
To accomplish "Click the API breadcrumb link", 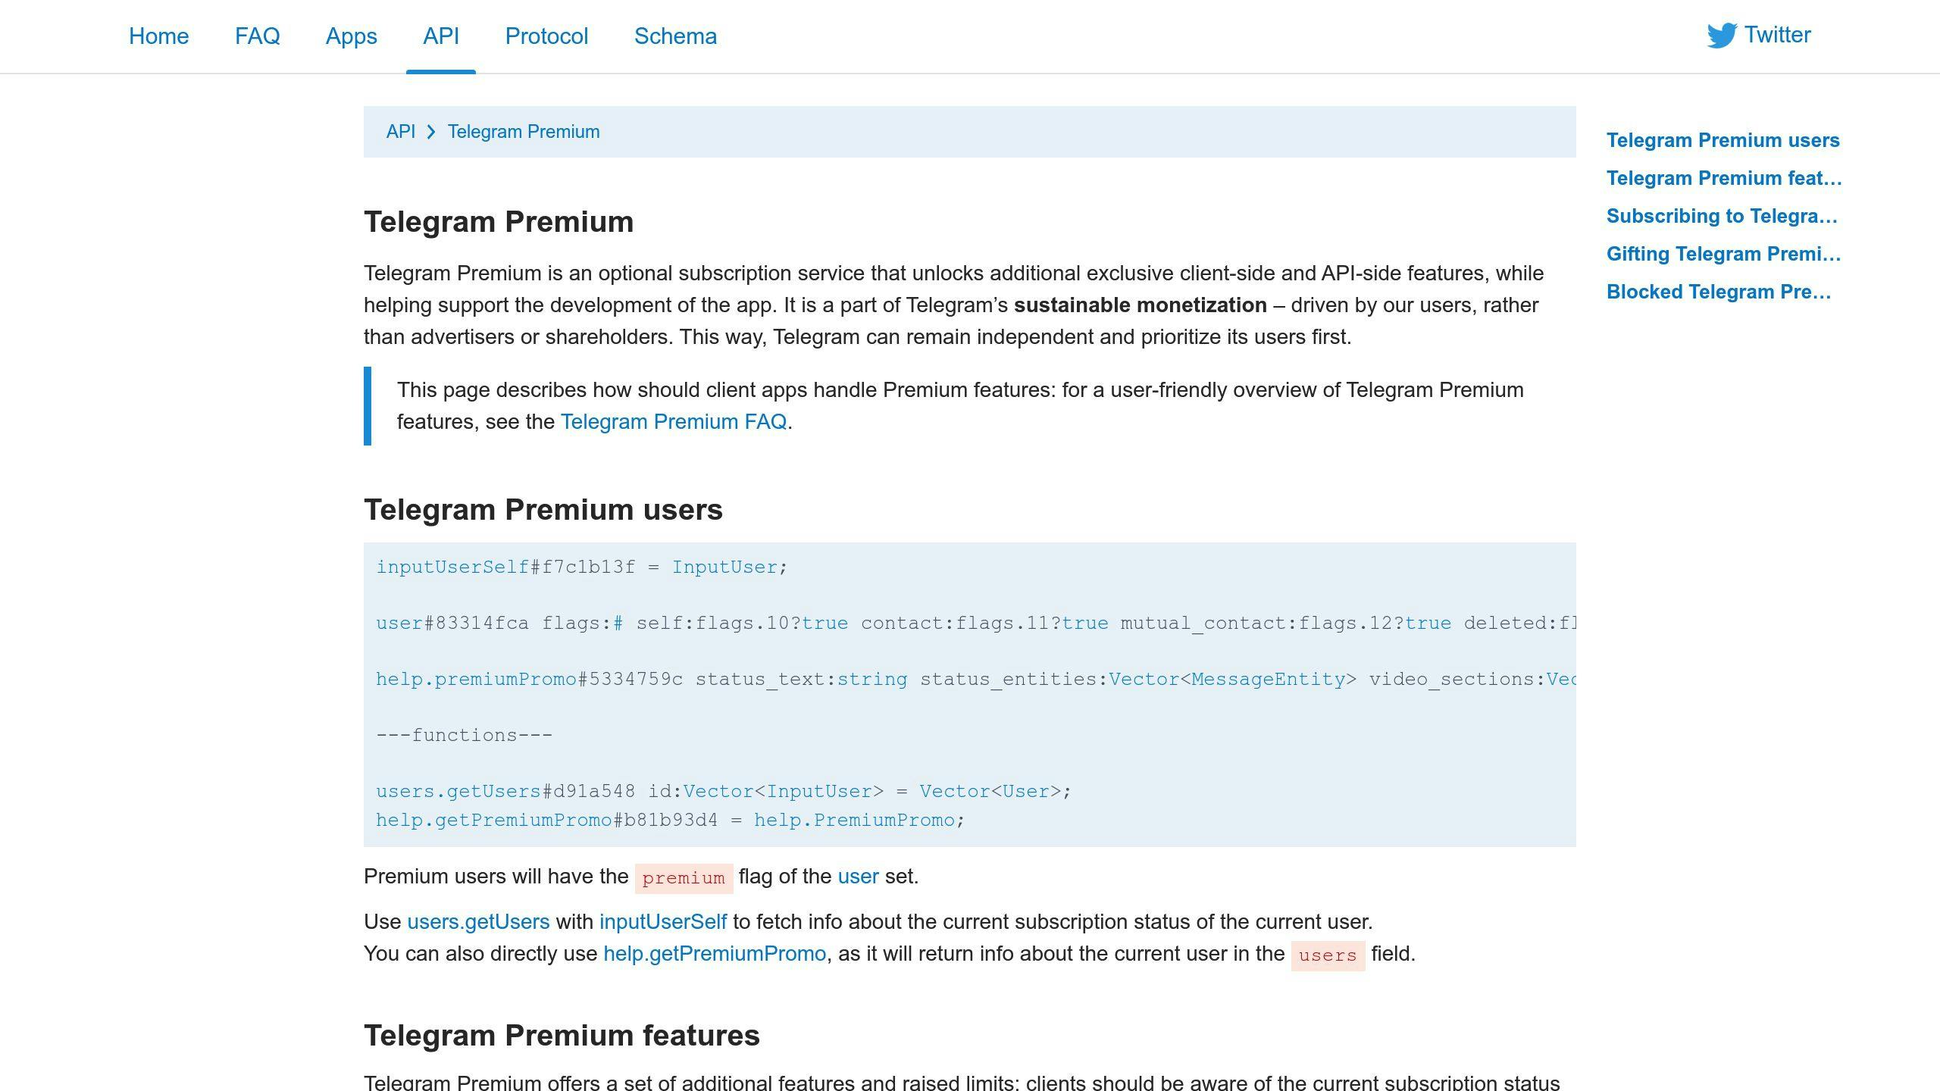I will point(399,130).
